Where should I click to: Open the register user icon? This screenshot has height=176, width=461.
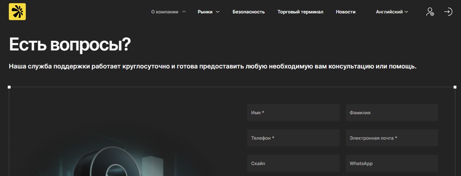(430, 12)
